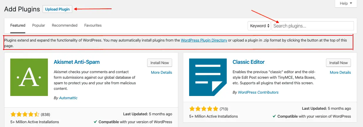
Task: Open the Favourites tab
Action: point(93,25)
